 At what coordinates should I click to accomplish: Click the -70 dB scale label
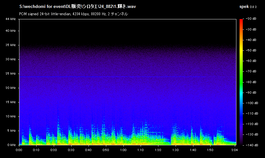click(x=251, y=71)
